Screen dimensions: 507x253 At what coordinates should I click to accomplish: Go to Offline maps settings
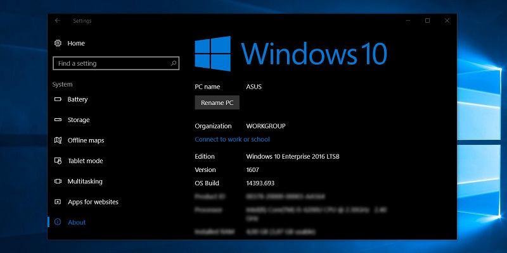click(x=86, y=140)
